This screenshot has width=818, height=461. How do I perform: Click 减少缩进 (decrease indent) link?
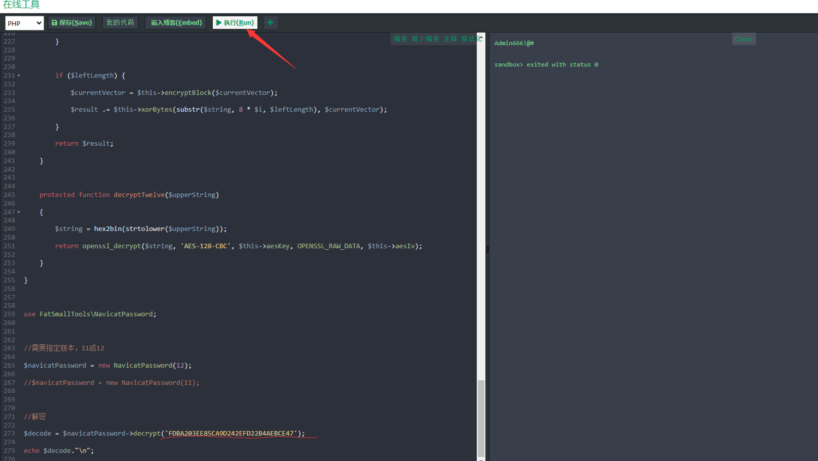coord(425,39)
